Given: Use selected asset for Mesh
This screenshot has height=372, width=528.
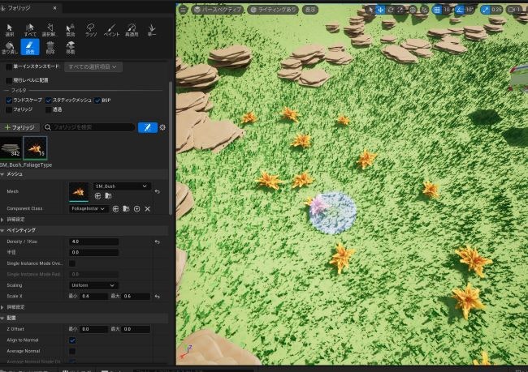Looking at the screenshot, I should click(x=97, y=196).
